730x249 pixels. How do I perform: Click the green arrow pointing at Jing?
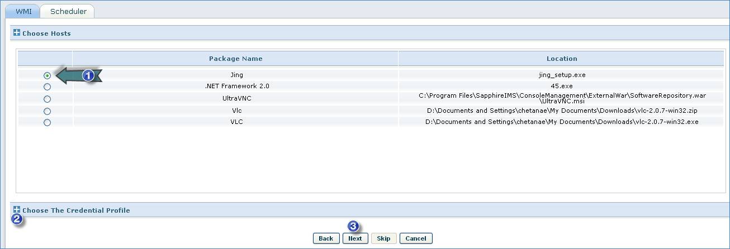point(70,75)
